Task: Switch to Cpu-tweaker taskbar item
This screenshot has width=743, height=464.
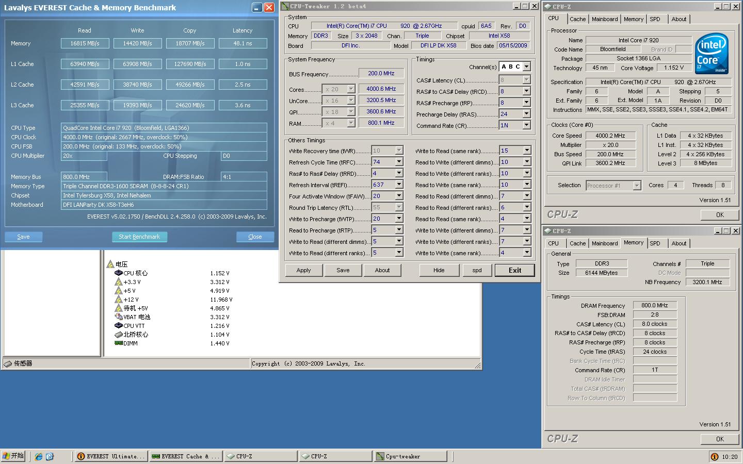Action: pyautogui.click(x=410, y=456)
